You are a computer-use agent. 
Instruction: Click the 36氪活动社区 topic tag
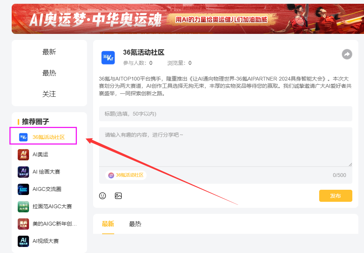[126, 175]
